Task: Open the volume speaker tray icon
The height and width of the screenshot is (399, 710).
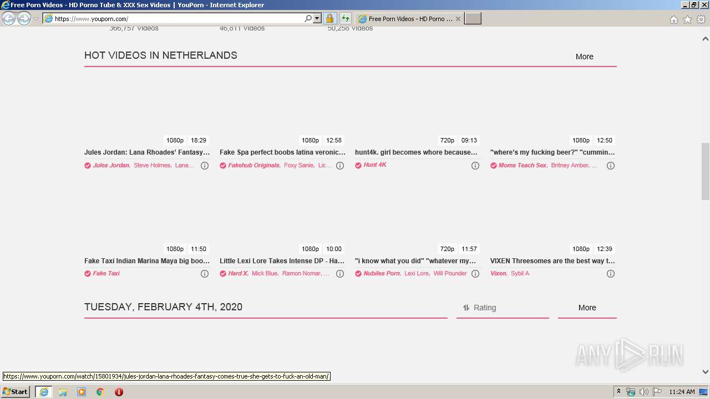Action: click(x=643, y=392)
